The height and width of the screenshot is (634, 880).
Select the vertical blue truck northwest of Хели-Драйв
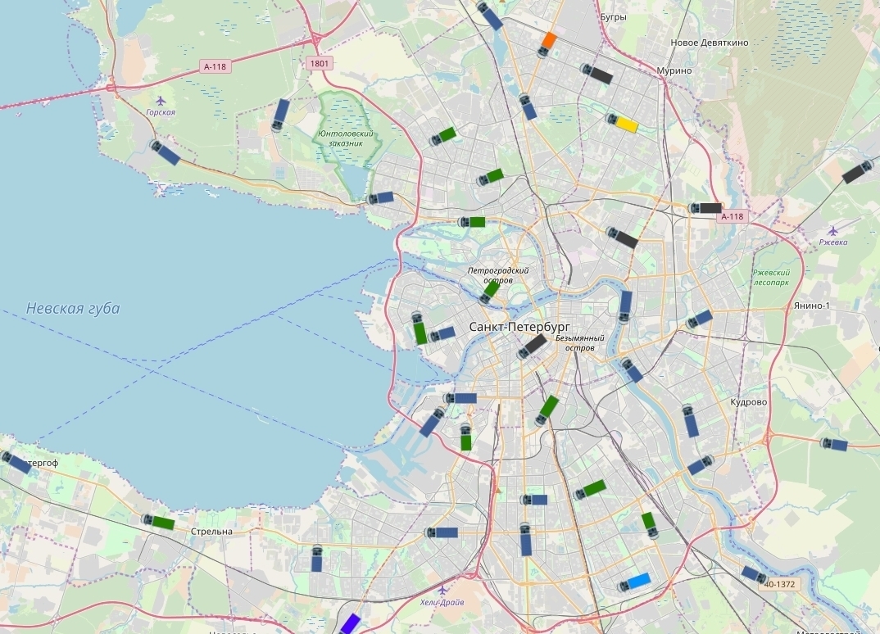coord(316,559)
